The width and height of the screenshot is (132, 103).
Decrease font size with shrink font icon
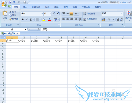click(x=58, y=13)
